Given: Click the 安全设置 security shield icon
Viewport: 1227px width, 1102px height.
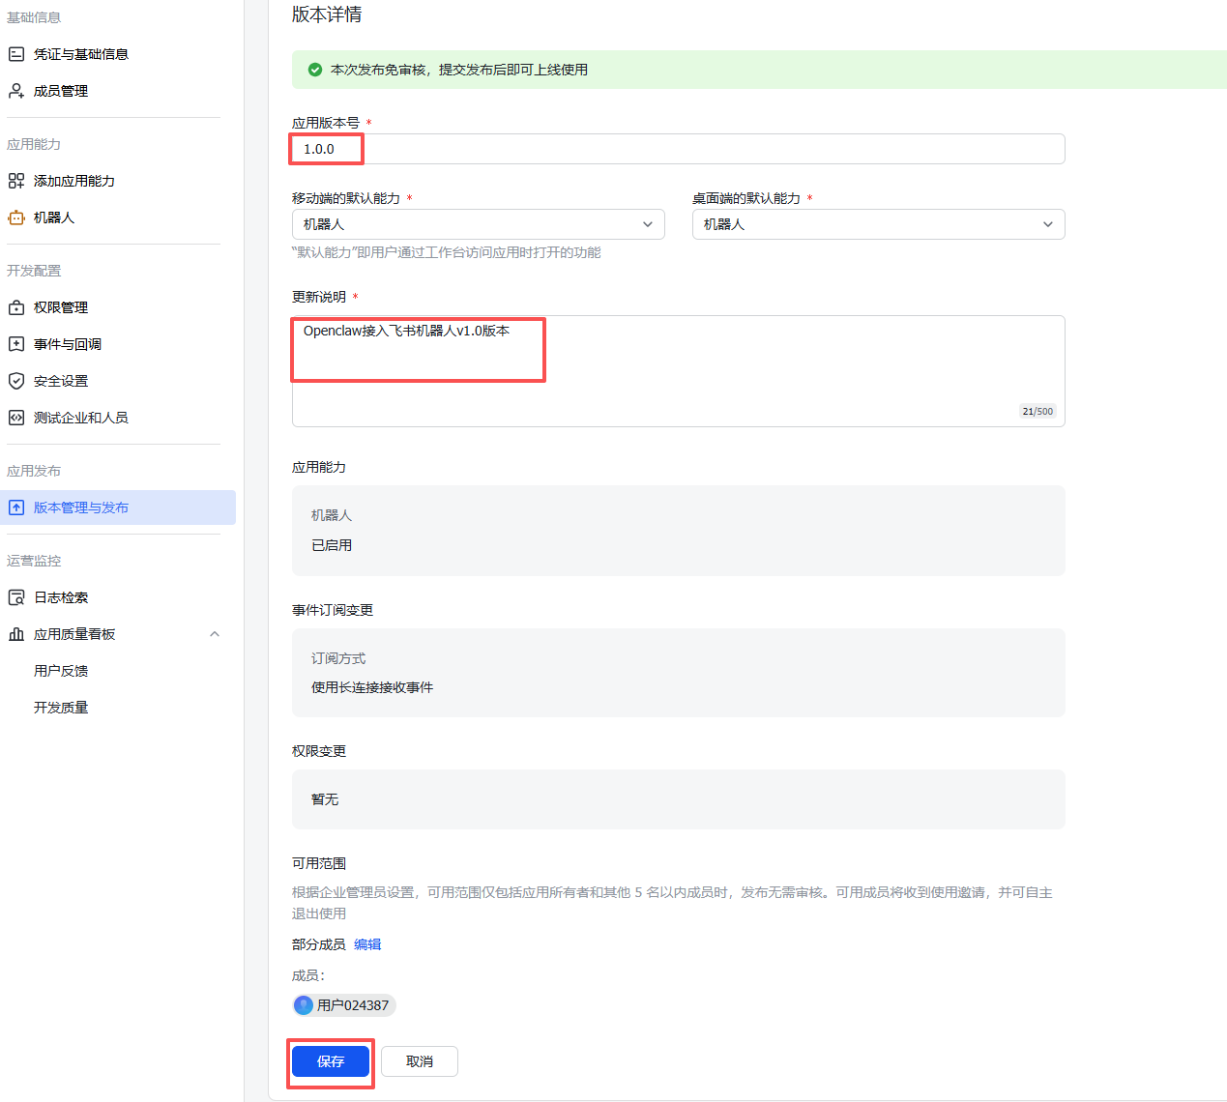Looking at the screenshot, I should 15,380.
